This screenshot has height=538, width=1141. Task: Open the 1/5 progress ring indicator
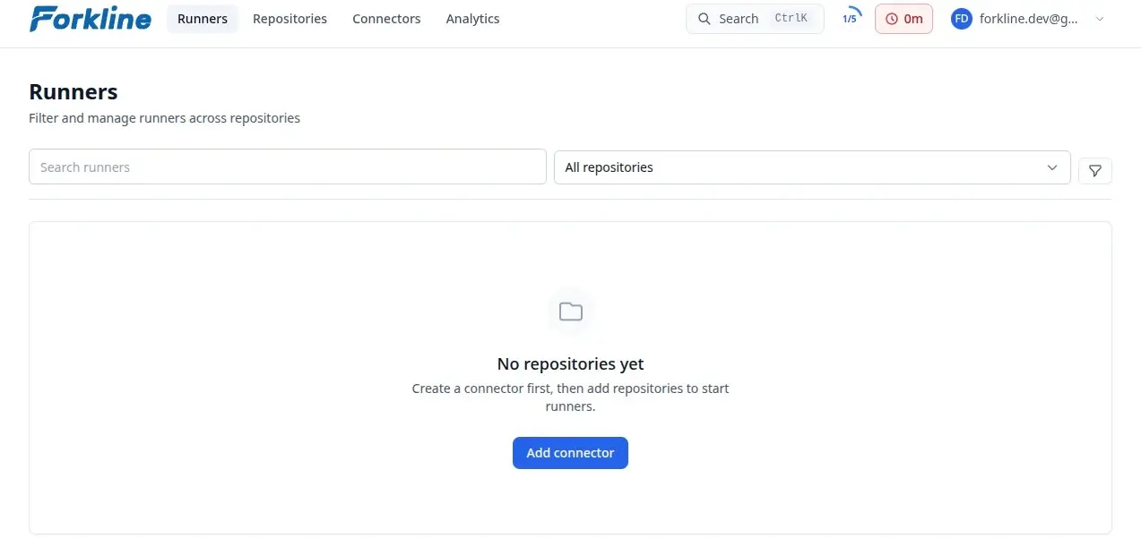(850, 19)
